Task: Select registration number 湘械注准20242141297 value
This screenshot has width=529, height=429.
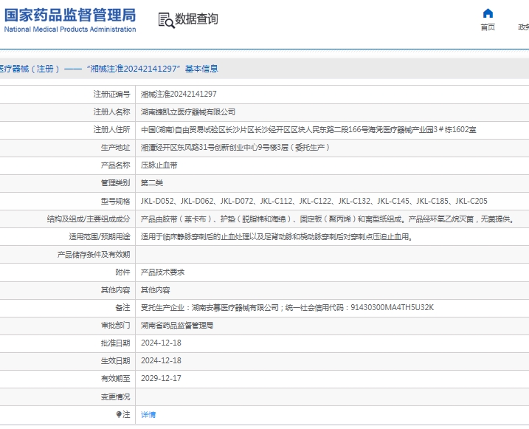Action: pos(179,95)
